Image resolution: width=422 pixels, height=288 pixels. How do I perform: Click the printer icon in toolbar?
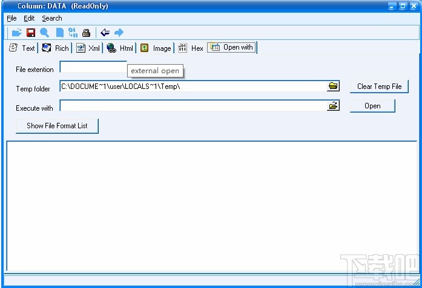tap(86, 33)
